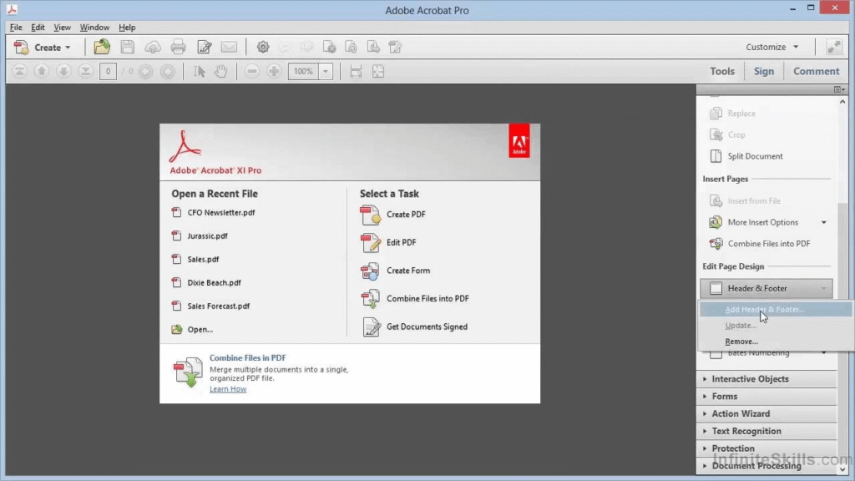This screenshot has width=855, height=481.
Task: Zoom in with the plus magnifier icon
Action: [x=275, y=71]
